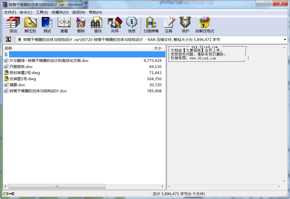Click the comment pane scroll up arrow

click(284, 48)
